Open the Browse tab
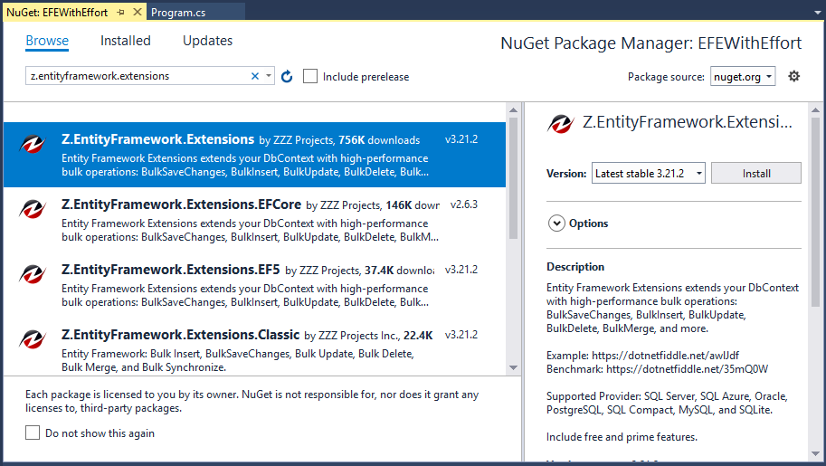 point(47,41)
